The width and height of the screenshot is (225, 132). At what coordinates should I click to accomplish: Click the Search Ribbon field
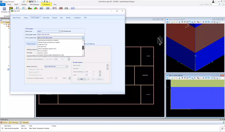(210, 4)
